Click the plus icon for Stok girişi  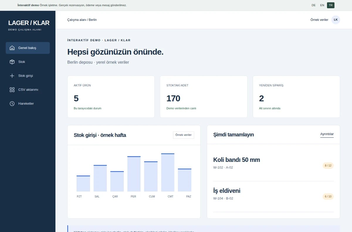pos(12,76)
